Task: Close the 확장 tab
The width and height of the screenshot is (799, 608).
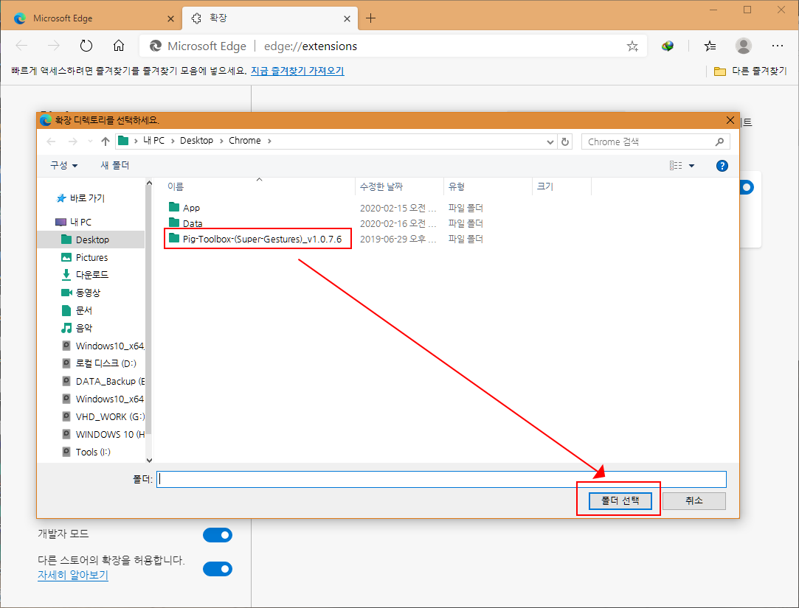Action: [x=347, y=19]
